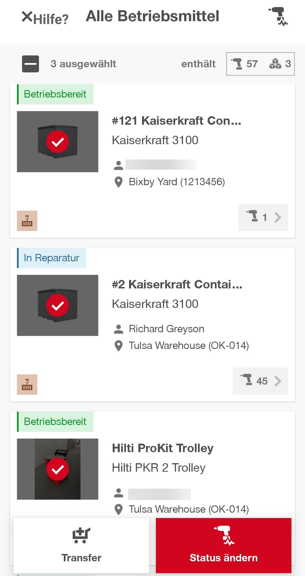Tap the Bixby Yard location pin icon
Viewport: 305px width, 576px height.
tap(119, 182)
